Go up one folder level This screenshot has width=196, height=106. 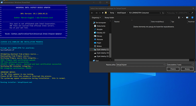pyautogui.click(x=103, y=13)
